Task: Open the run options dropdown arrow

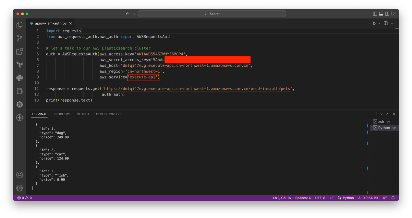Action: [x=379, y=23]
